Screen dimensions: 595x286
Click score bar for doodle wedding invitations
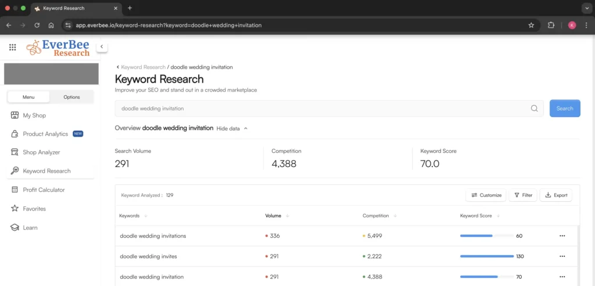click(486, 236)
